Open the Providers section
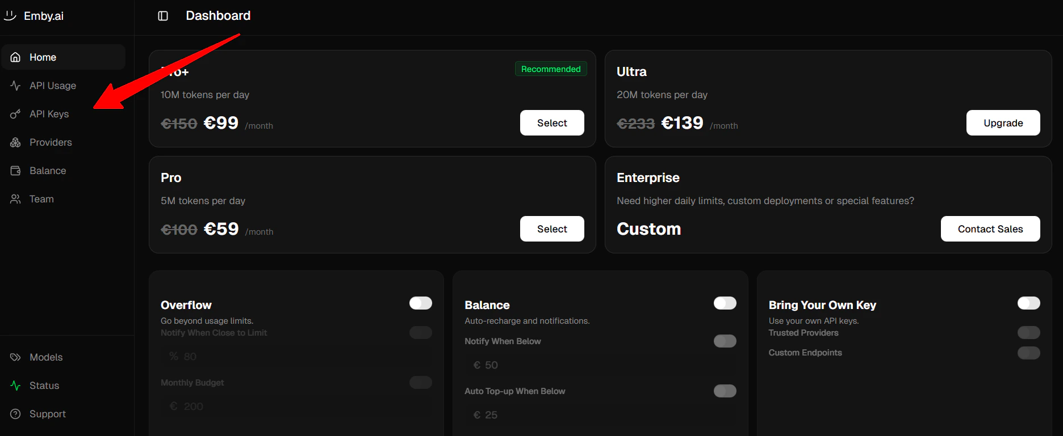The width and height of the screenshot is (1063, 436). pos(51,142)
